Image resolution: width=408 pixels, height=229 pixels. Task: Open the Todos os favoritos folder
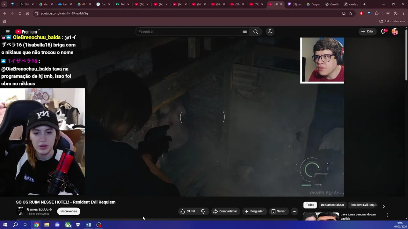[392, 21]
